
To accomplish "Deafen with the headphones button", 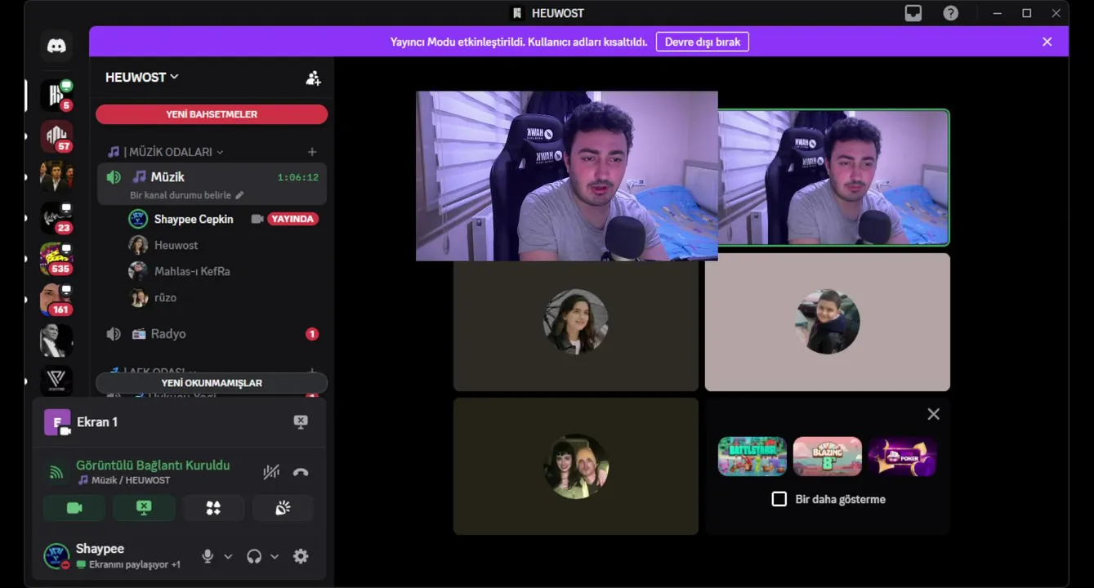I will click(x=254, y=556).
